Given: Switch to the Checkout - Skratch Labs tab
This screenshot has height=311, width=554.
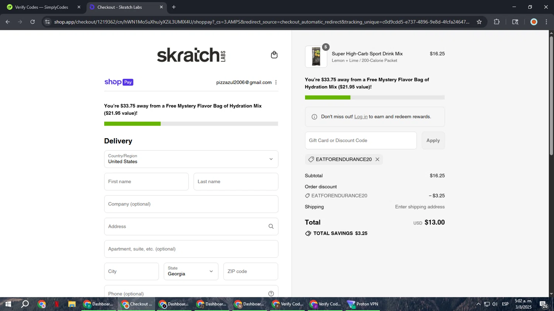Looking at the screenshot, I should click(126, 7).
